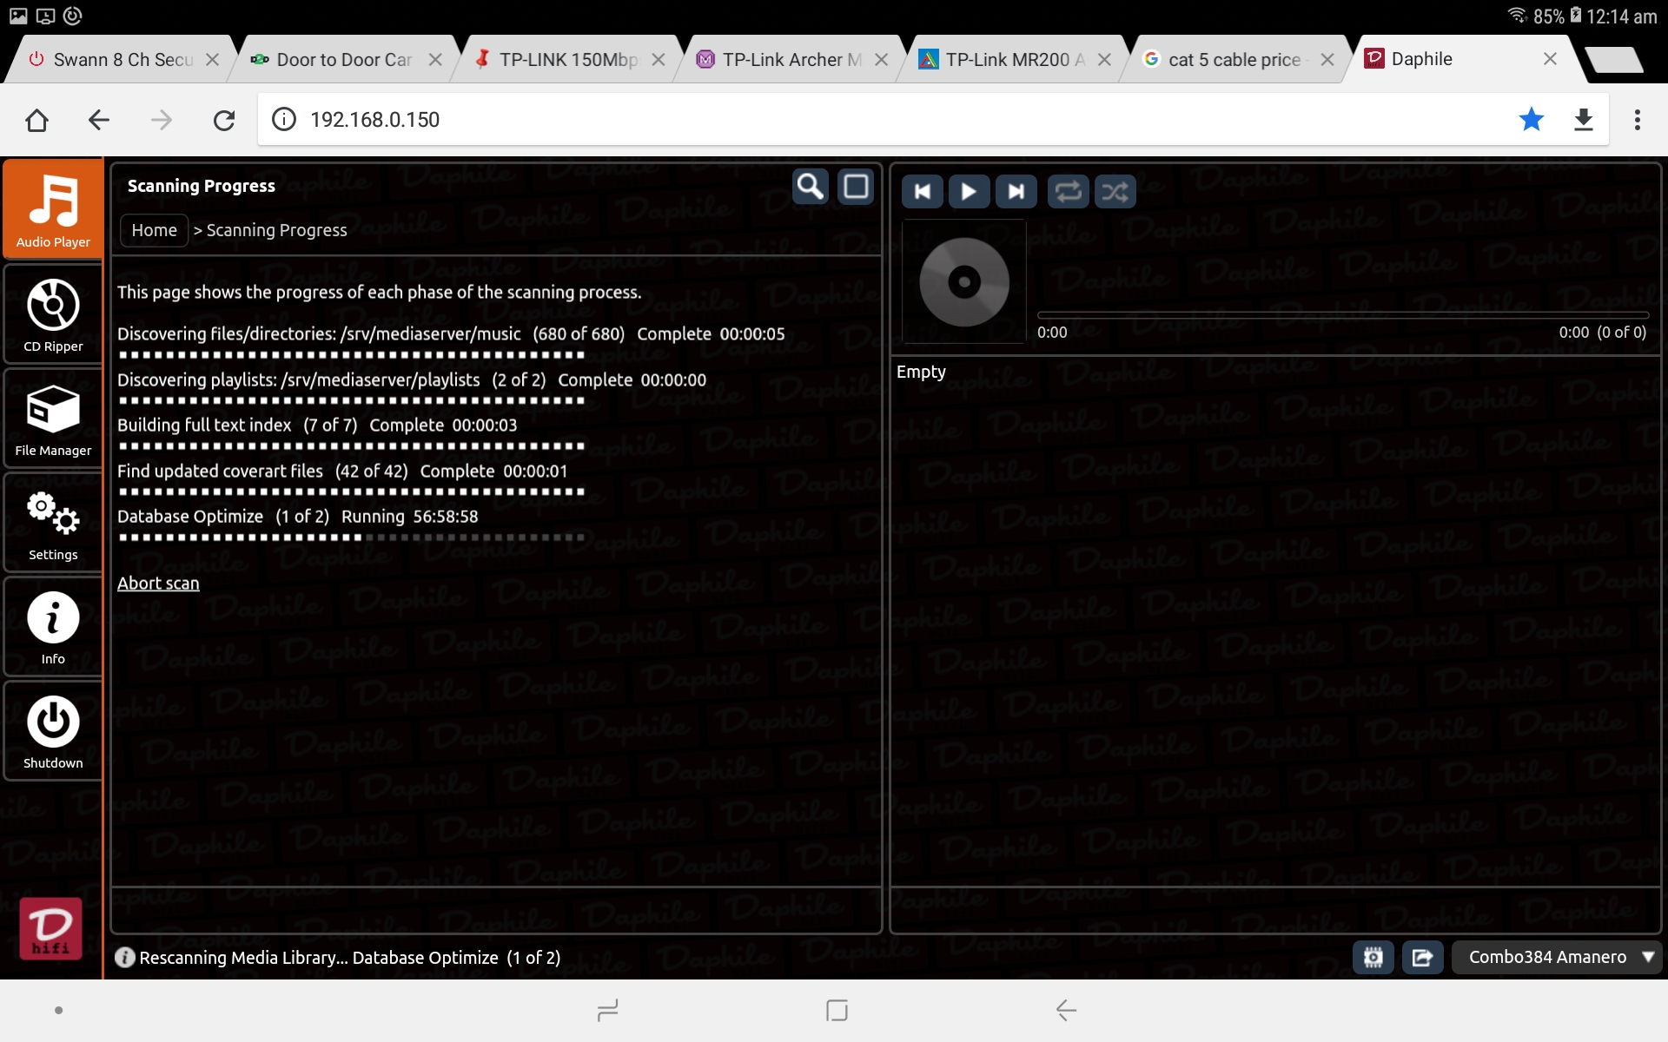
Task: Navigate forward in browser
Action: [x=162, y=120]
